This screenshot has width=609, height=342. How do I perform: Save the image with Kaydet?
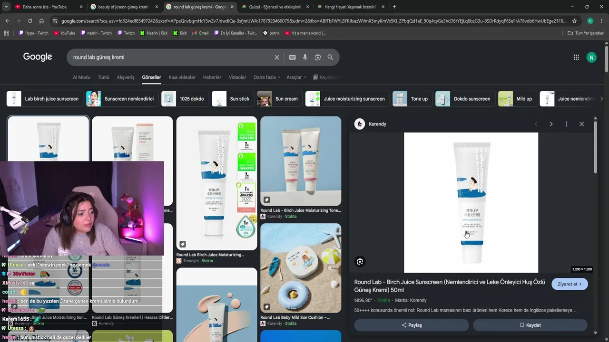click(x=530, y=325)
